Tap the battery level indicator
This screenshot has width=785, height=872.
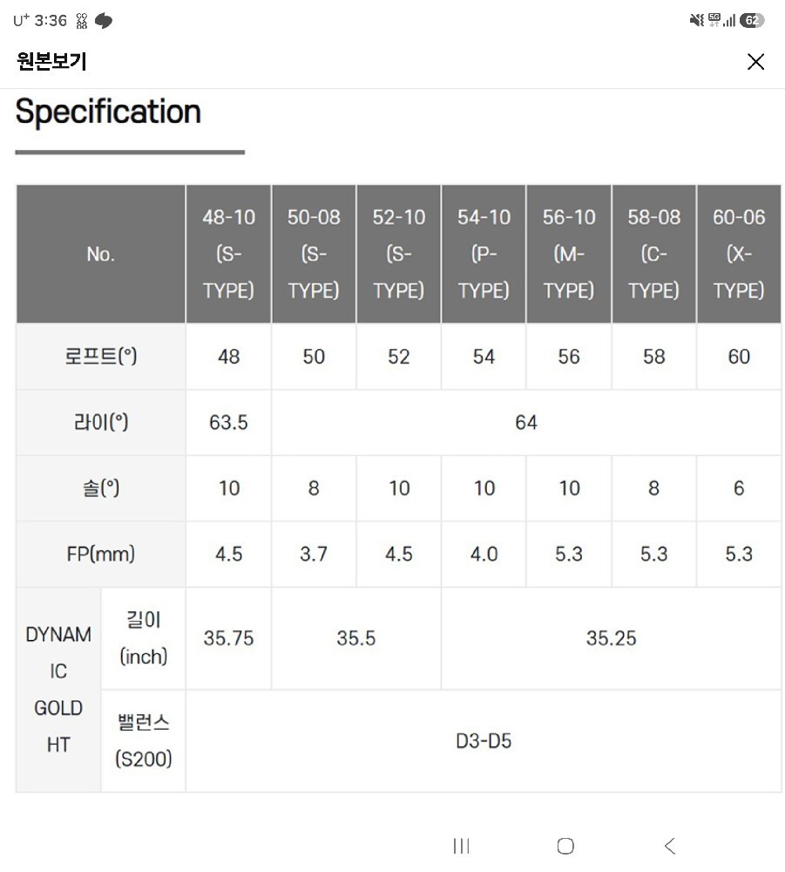point(752,21)
